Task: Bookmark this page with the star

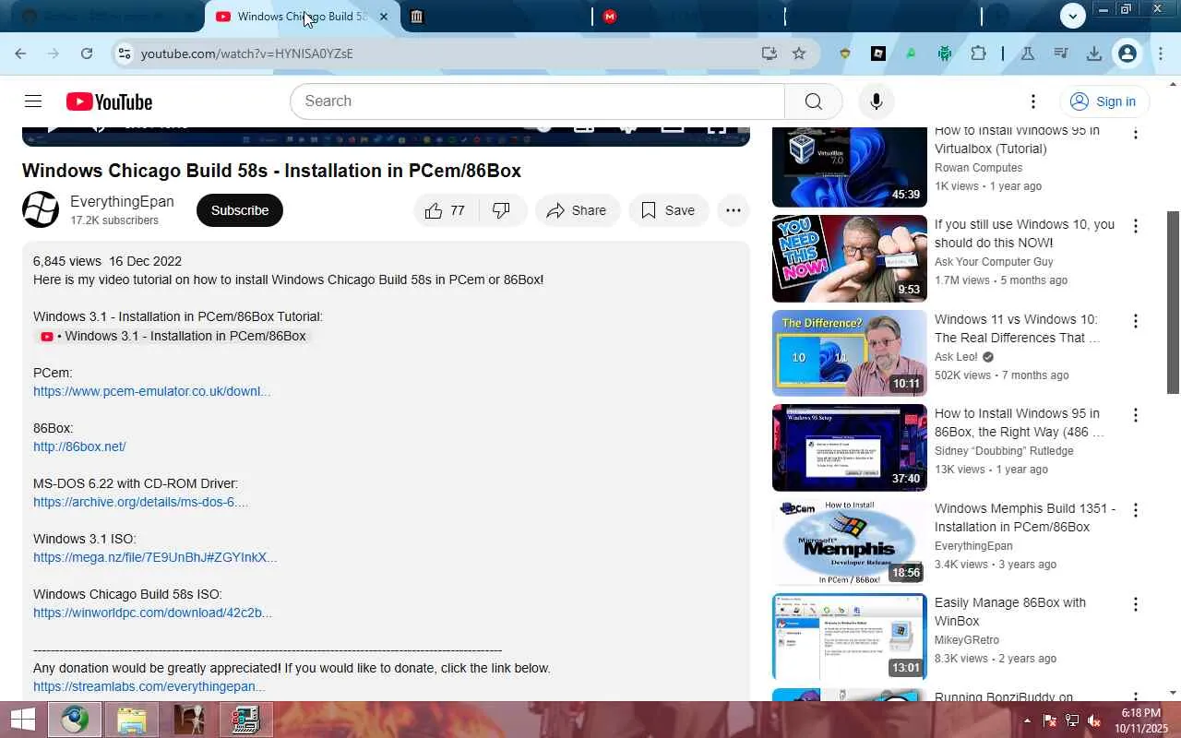Action: [799, 54]
